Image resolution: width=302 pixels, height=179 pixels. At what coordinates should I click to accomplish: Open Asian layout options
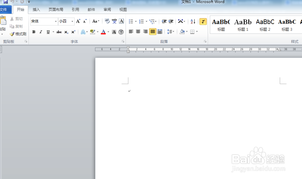182,21
